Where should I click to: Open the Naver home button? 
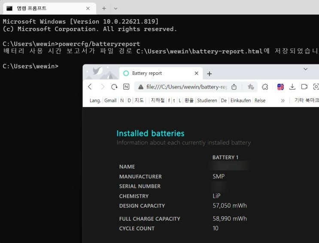pyautogui.click(x=126, y=87)
